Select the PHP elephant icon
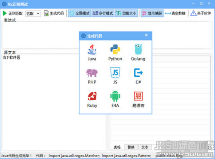Viewport: 215px width, 159px height. pyautogui.click(x=92, y=73)
